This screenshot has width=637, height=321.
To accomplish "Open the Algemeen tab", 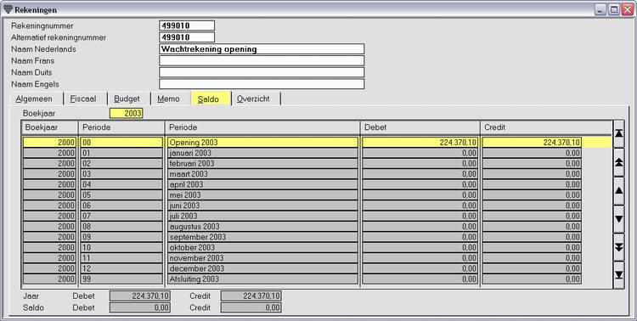I will pos(34,99).
